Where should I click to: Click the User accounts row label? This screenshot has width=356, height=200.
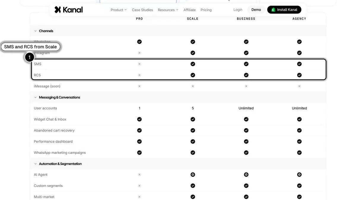(45, 108)
